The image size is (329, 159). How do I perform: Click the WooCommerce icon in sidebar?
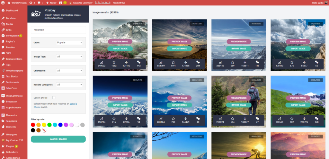click(x=3, y=96)
